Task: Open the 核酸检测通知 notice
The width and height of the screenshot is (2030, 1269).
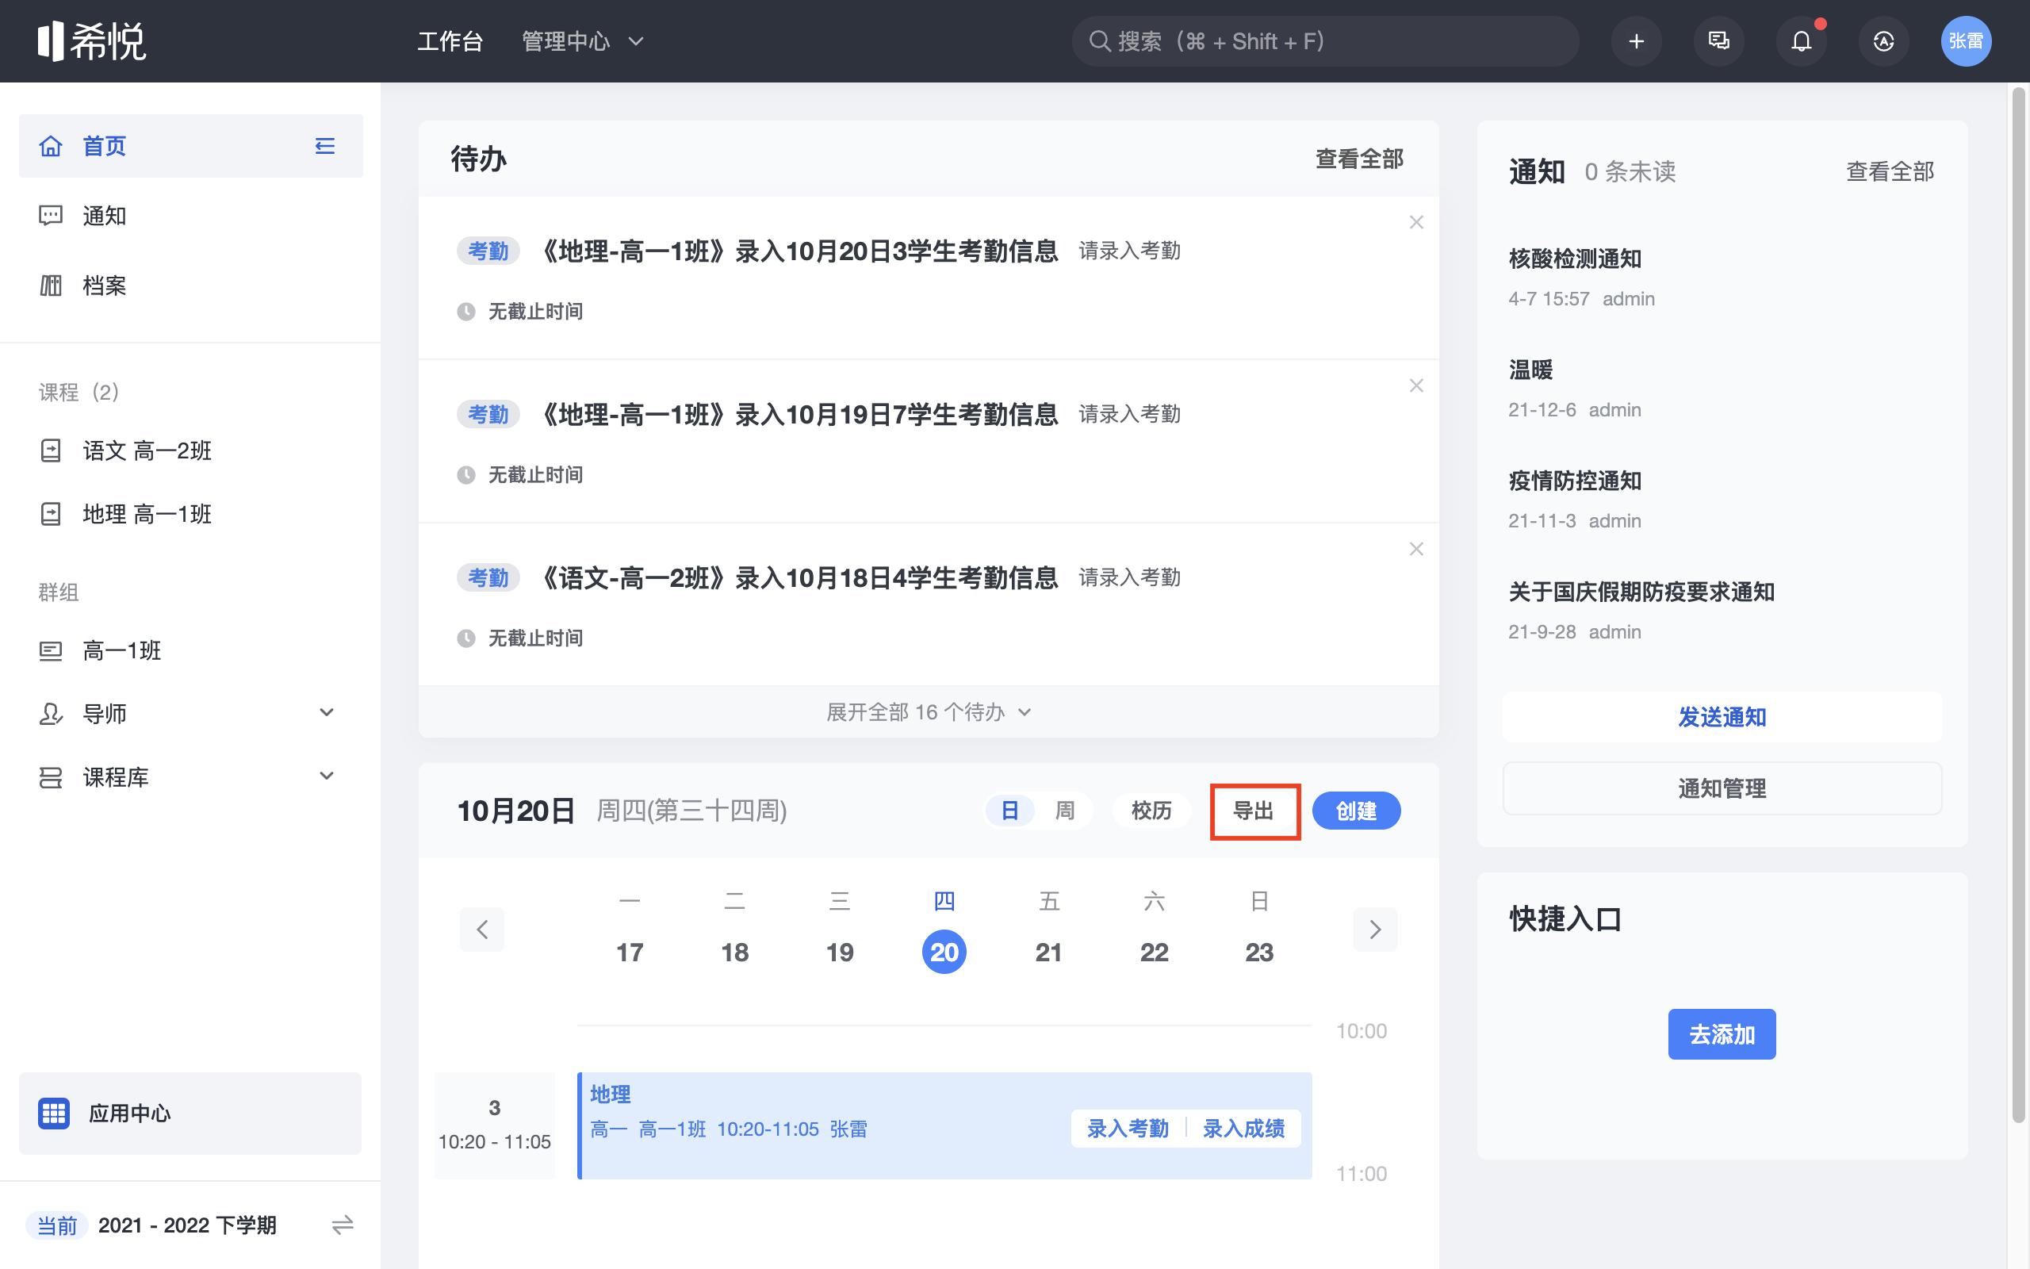Action: [1575, 259]
